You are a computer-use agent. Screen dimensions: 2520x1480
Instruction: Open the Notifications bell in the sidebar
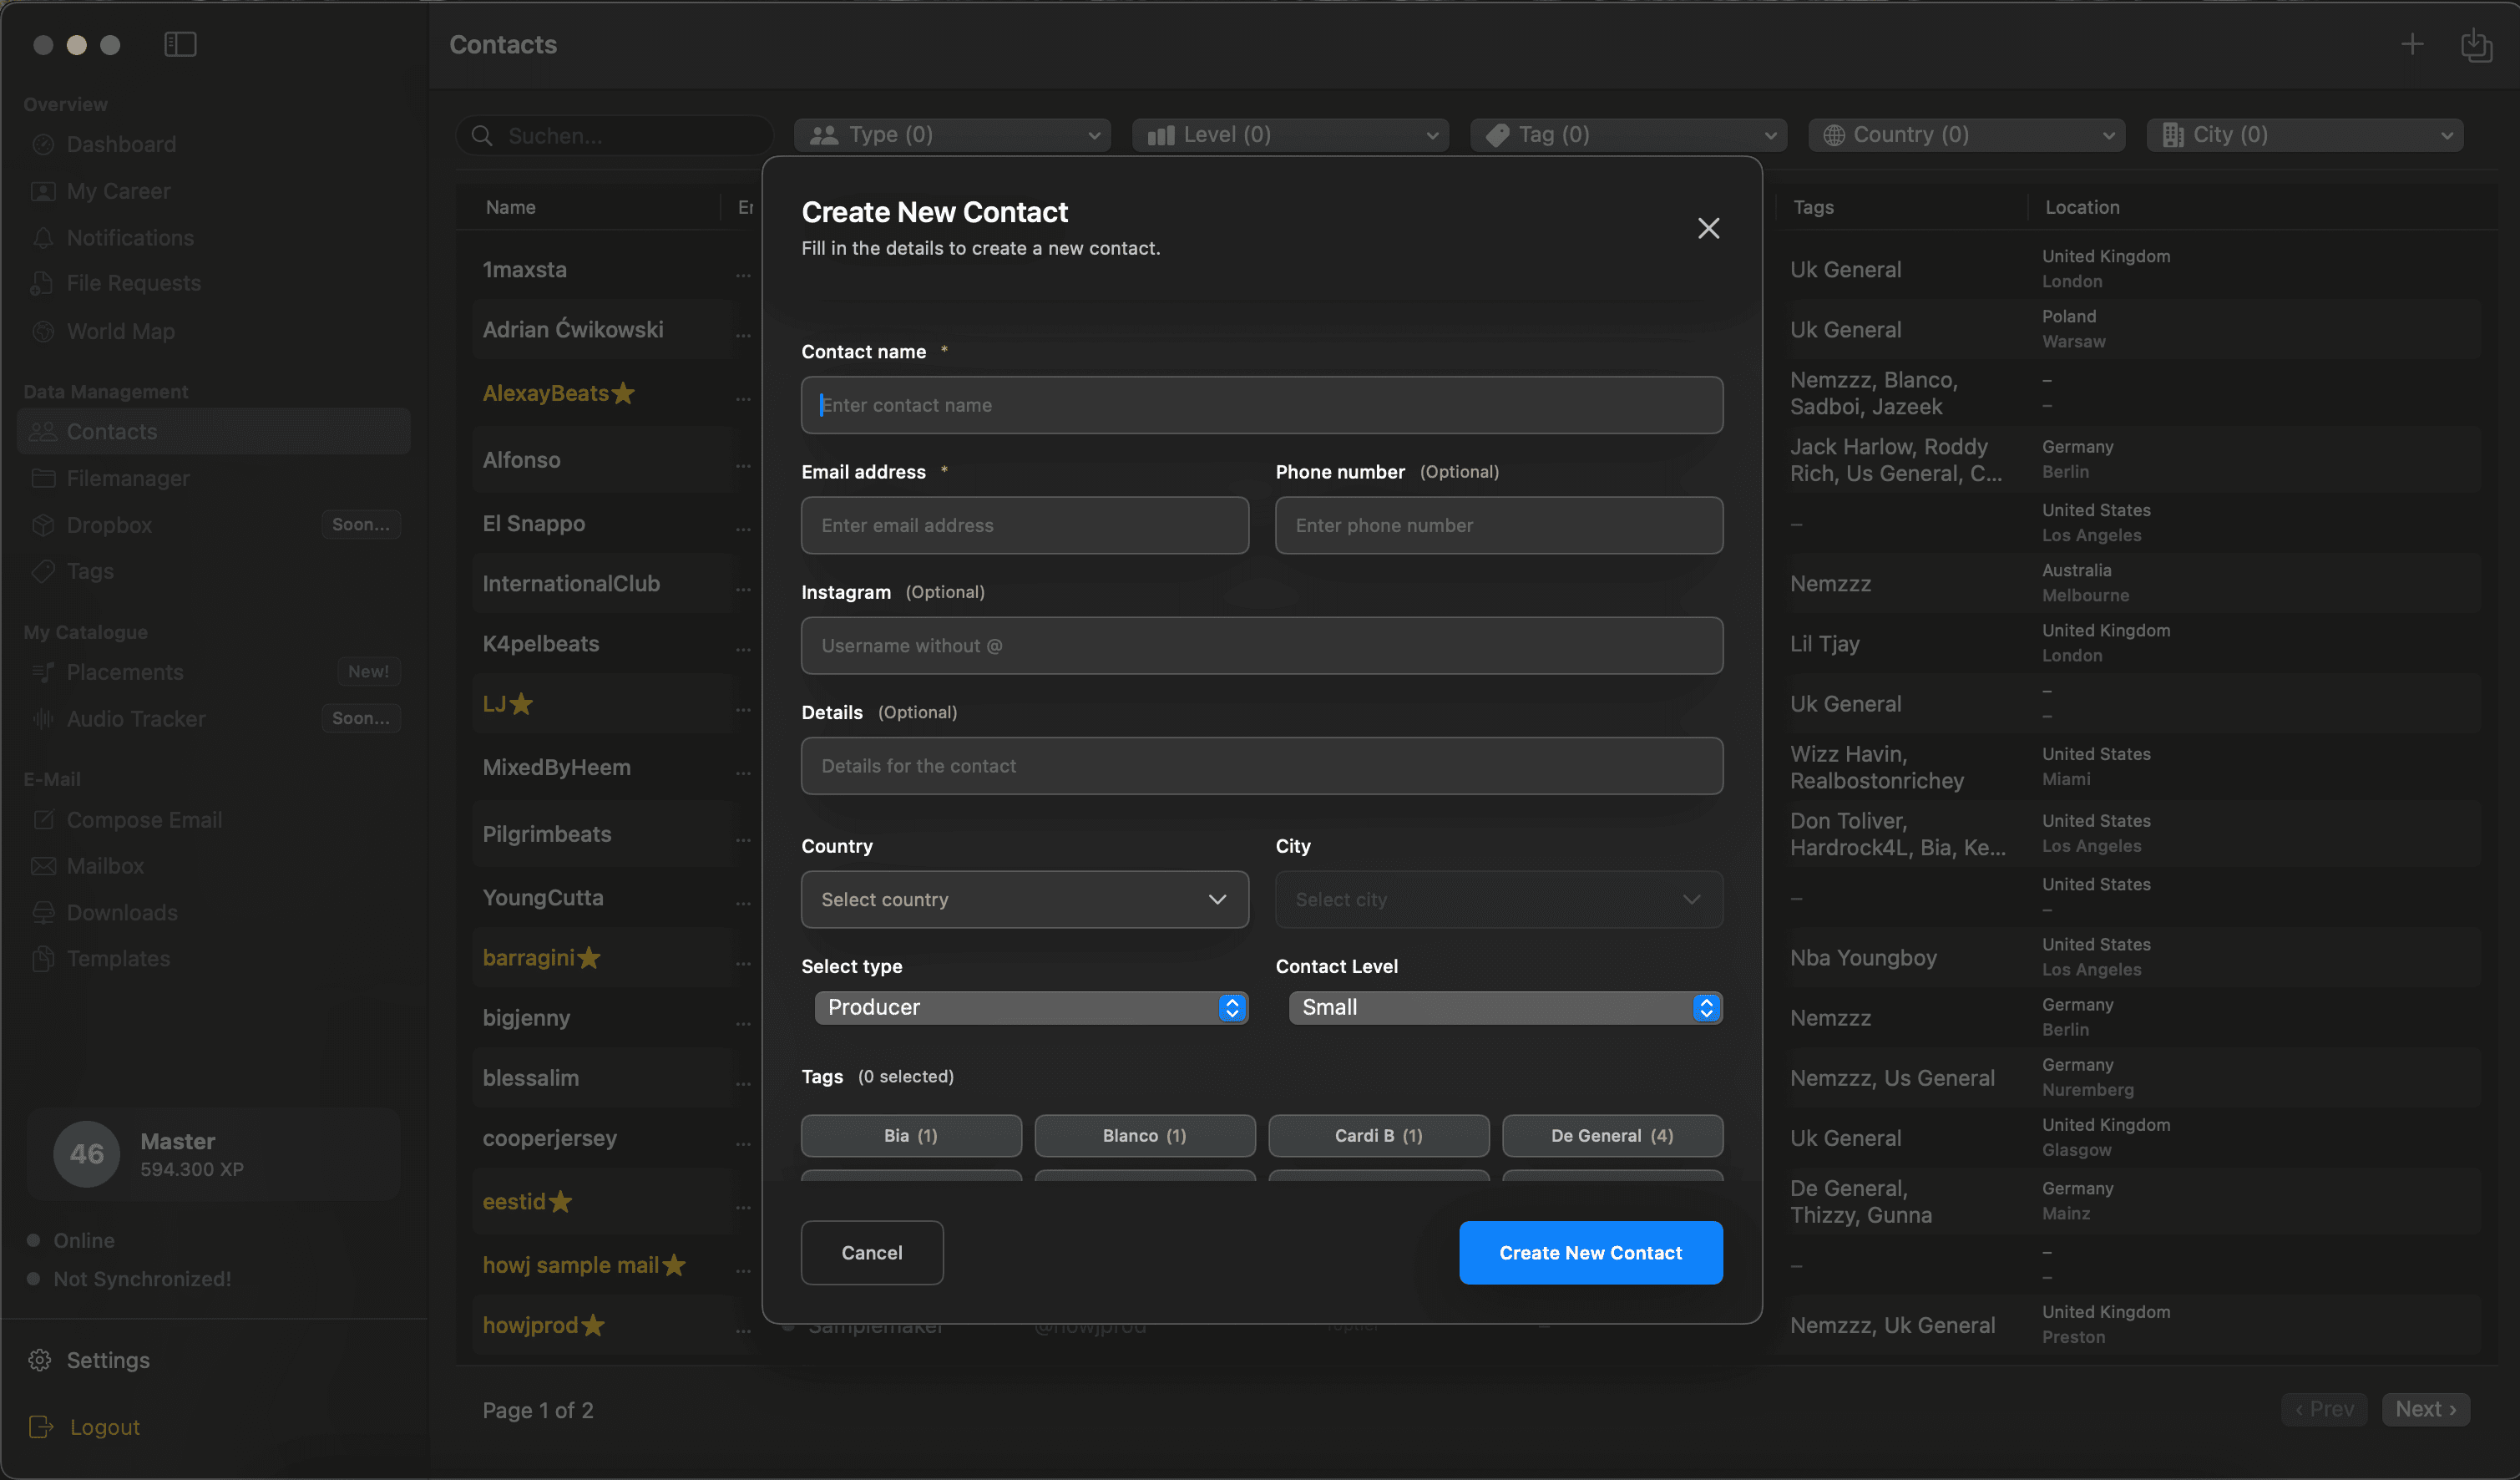[x=129, y=238]
